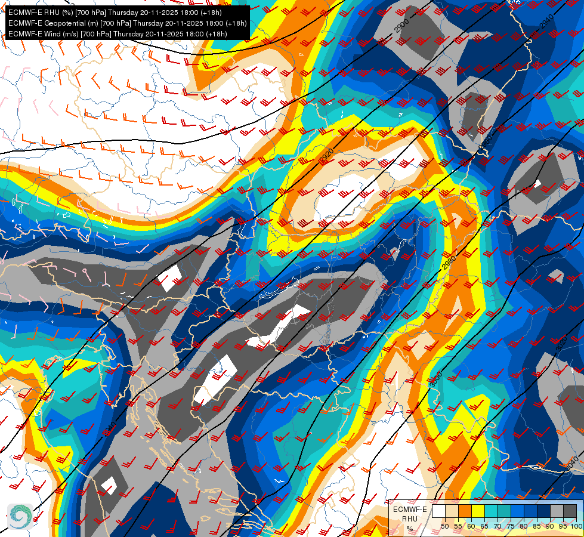Click the legend tick value 55
The width and height of the screenshot is (584, 537).
(458, 527)
